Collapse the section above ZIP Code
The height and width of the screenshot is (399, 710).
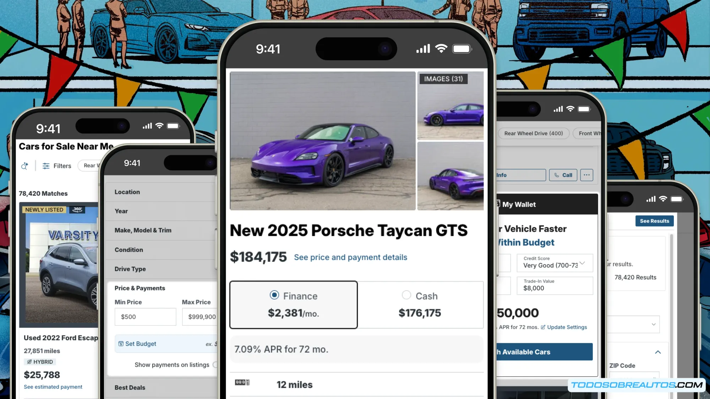[x=658, y=352]
